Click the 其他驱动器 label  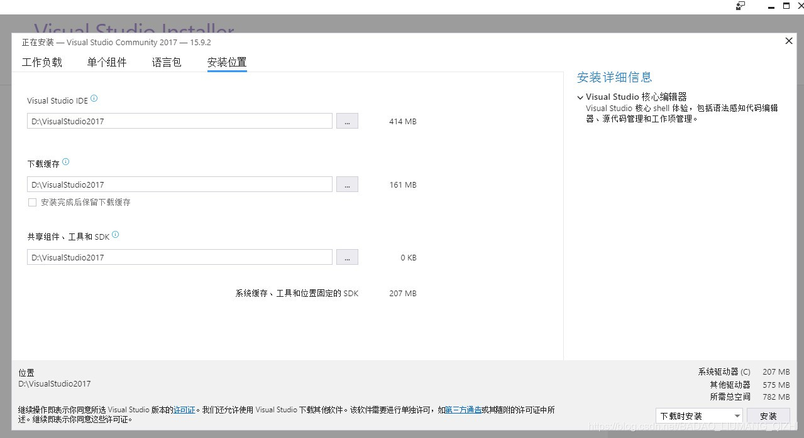730,385
